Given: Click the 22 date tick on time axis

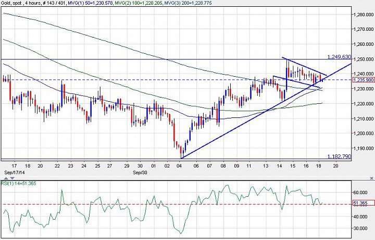Looking at the screenshot, I should tap(57, 166).
